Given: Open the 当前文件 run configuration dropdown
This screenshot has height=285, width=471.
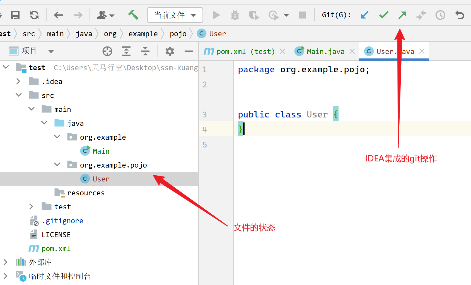Looking at the screenshot, I should (175, 15).
